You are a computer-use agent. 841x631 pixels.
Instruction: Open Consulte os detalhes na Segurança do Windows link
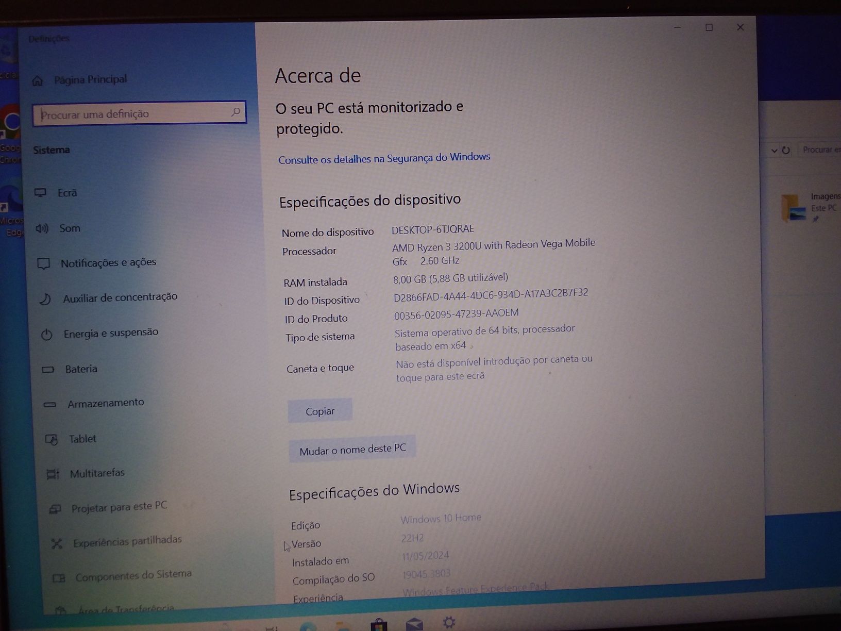coord(384,158)
